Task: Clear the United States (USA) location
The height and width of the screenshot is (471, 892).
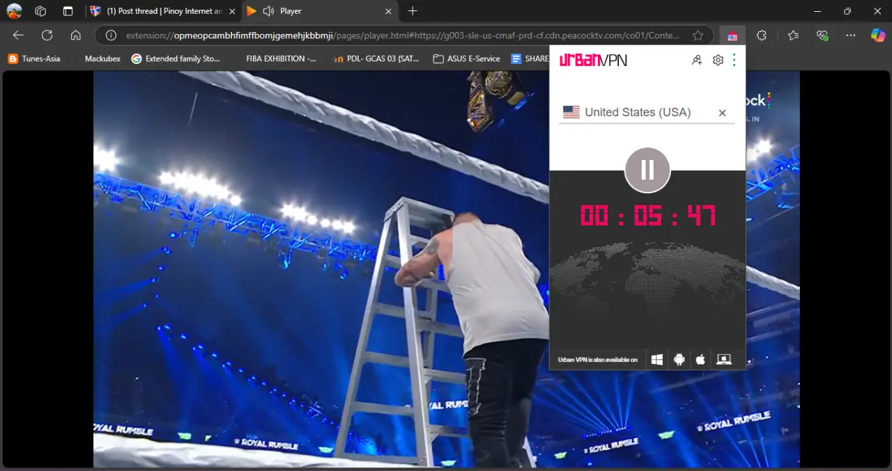Action: [x=722, y=113]
